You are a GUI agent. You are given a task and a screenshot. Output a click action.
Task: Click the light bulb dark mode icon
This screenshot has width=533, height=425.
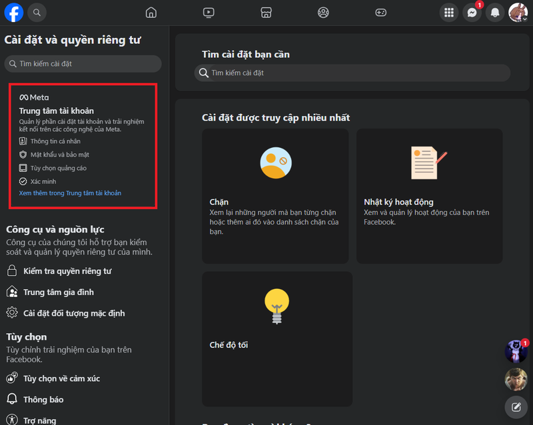pyautogui.click(x=276, y=306)
